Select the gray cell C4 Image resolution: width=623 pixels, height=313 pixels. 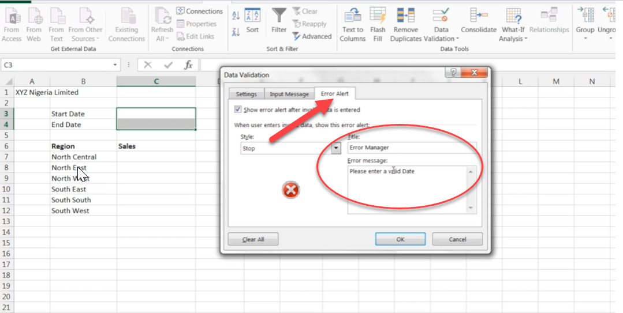click(156, 124)
